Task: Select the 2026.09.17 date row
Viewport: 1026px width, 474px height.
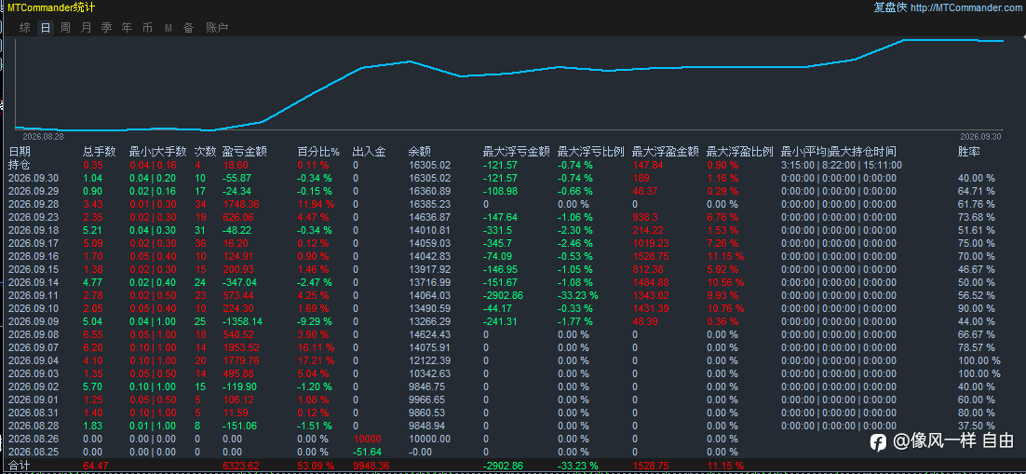Action: pos(34,243)
